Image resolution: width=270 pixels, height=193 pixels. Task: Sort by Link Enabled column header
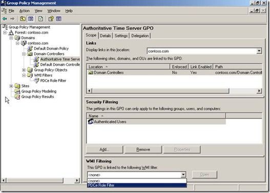[x=201, y=67]
